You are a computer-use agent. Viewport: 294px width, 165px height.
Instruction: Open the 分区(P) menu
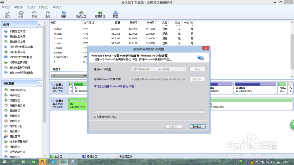click(31, 7)
